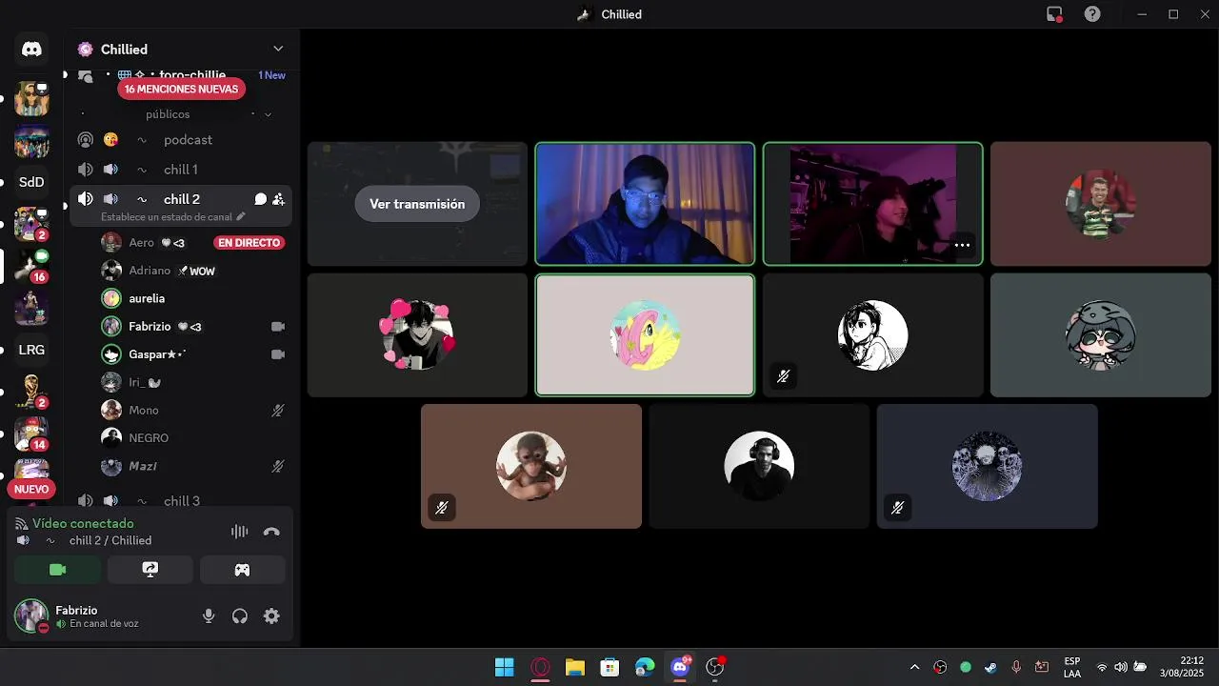Image resolution: width=1219 pixels, height=686 pixels.
Task: Click Gaspar's camera icon in voice list
Action: tap(278, 354)
